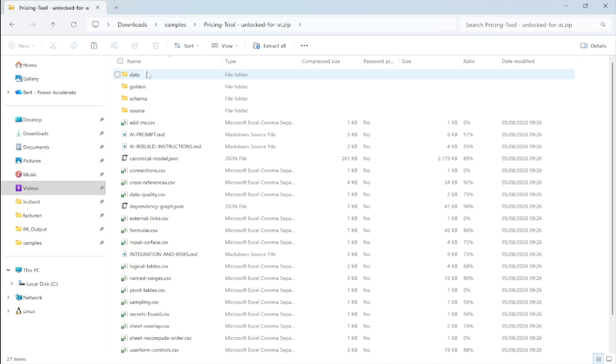Sort by the Ratio column header

[x=469, y=61]
